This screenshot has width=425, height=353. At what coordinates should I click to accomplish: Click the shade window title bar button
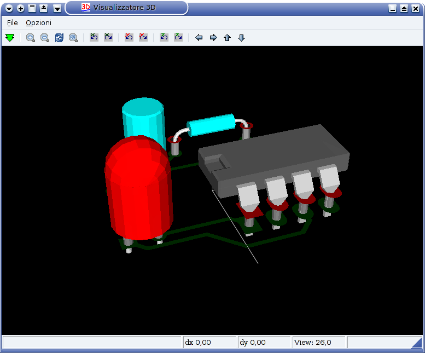[32, 8]
